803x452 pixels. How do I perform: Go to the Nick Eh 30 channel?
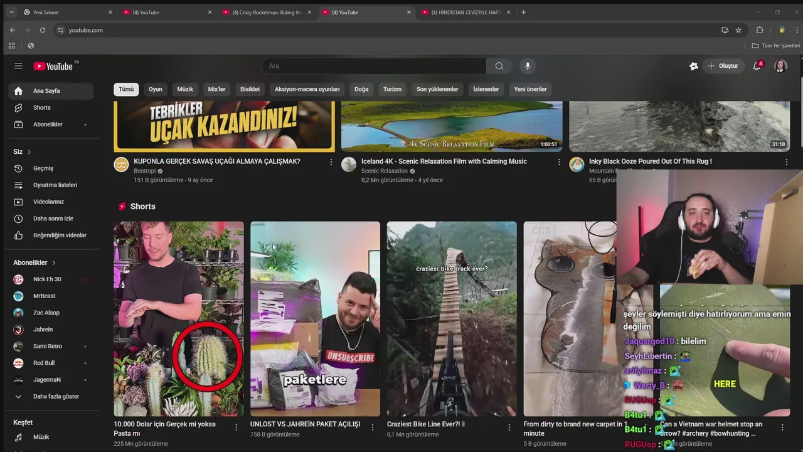click(51, 279)
